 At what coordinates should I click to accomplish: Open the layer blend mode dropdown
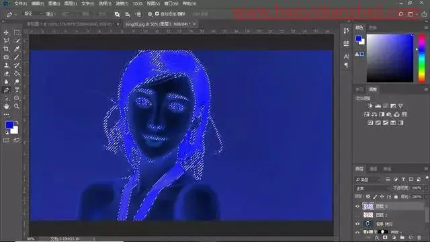(x=372, y=188)
